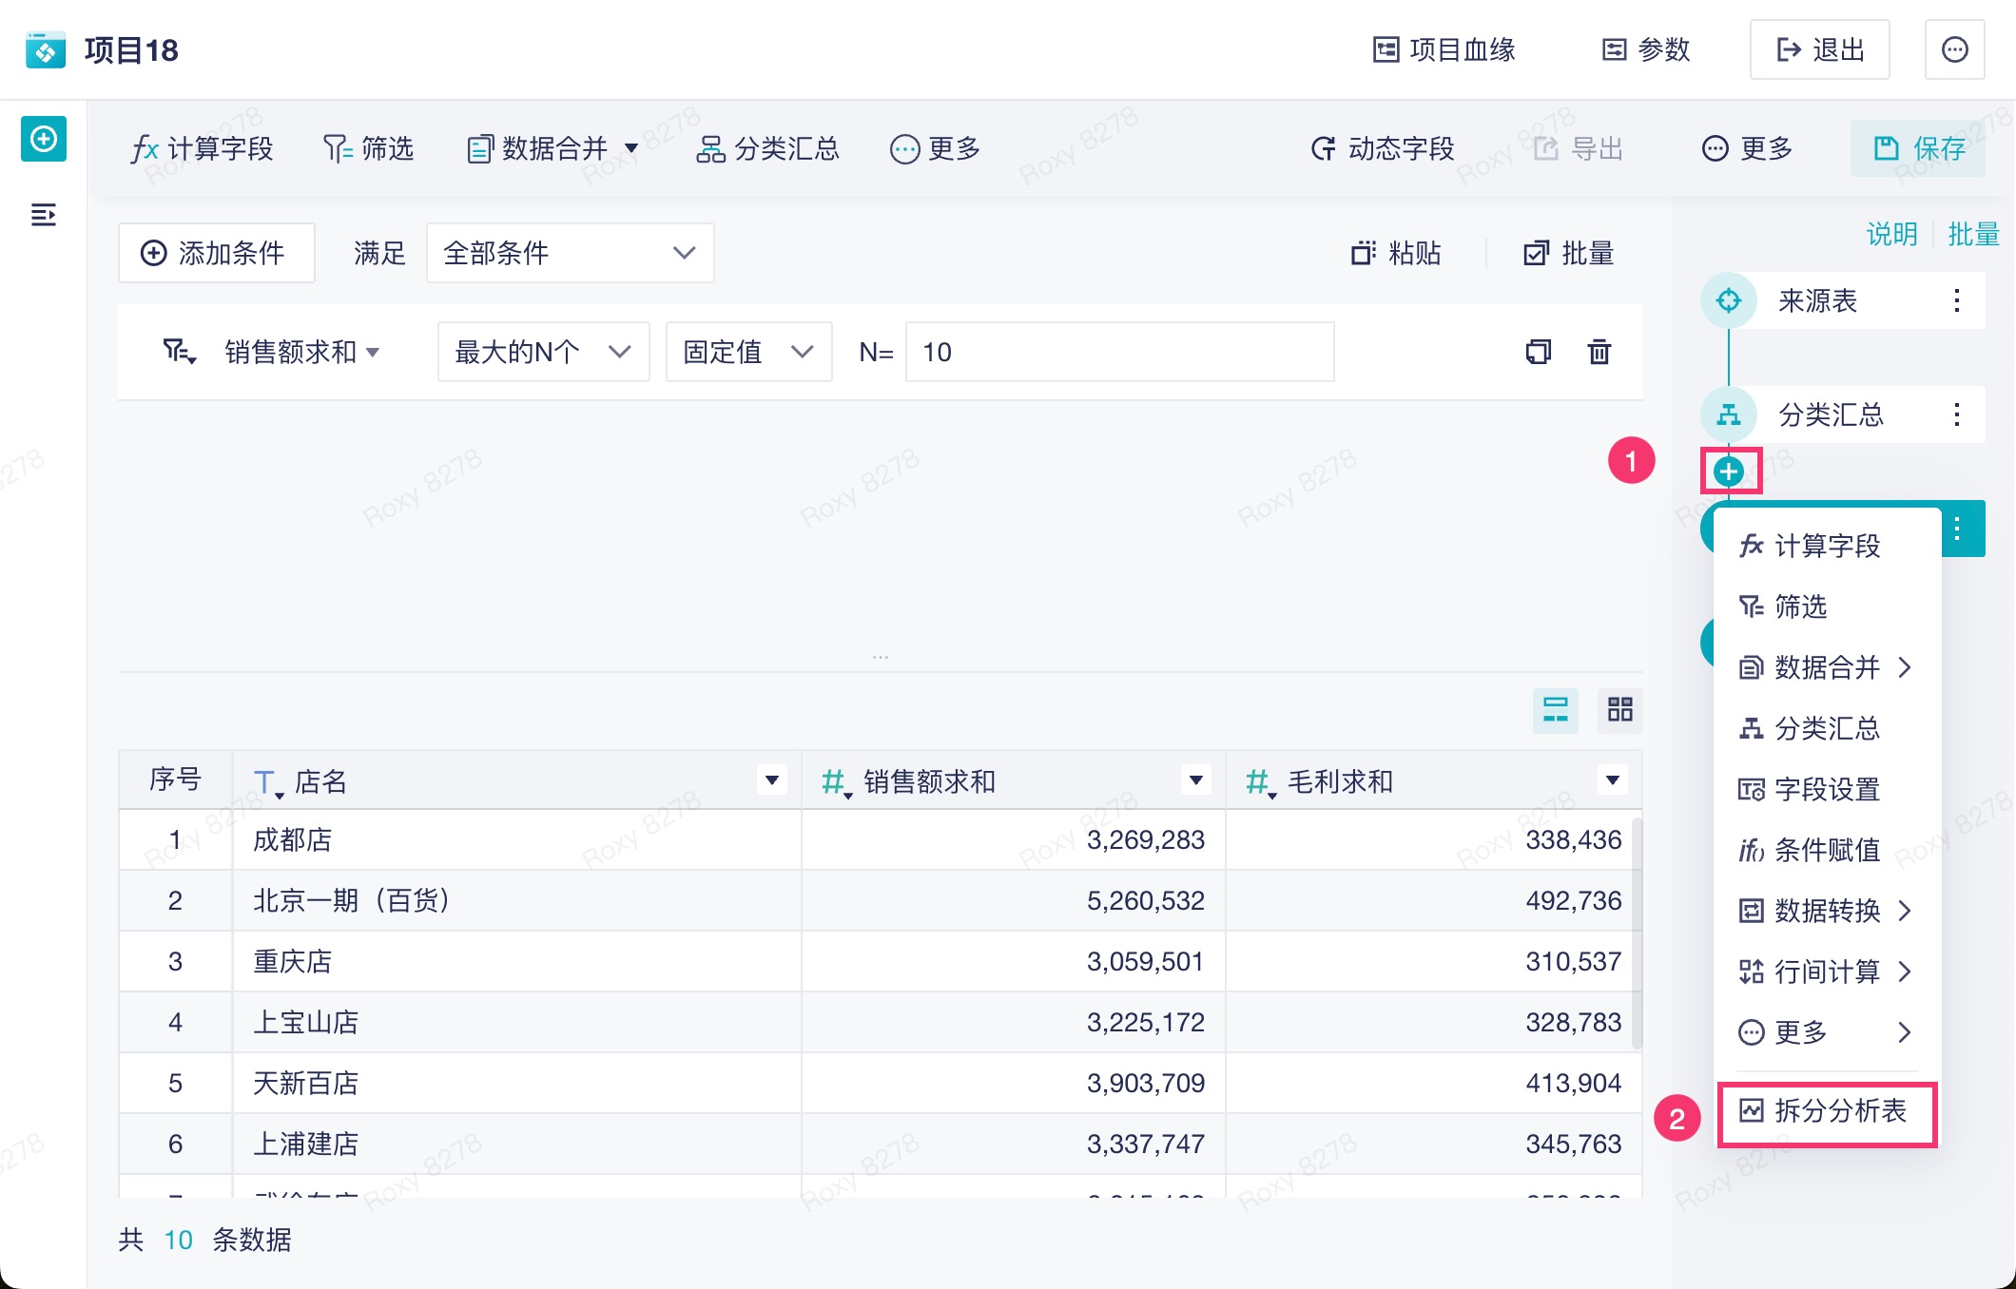Expand the 最大的N个 dropdown
The width and height of the screenshot is (2016, 1289).
(x=543, y=352)
